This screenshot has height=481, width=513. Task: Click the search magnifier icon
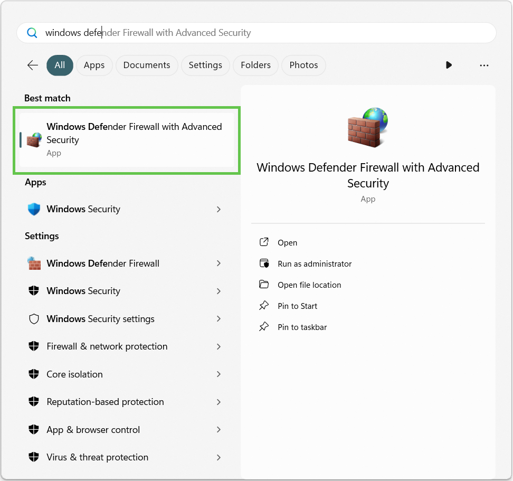pos(32,33)
